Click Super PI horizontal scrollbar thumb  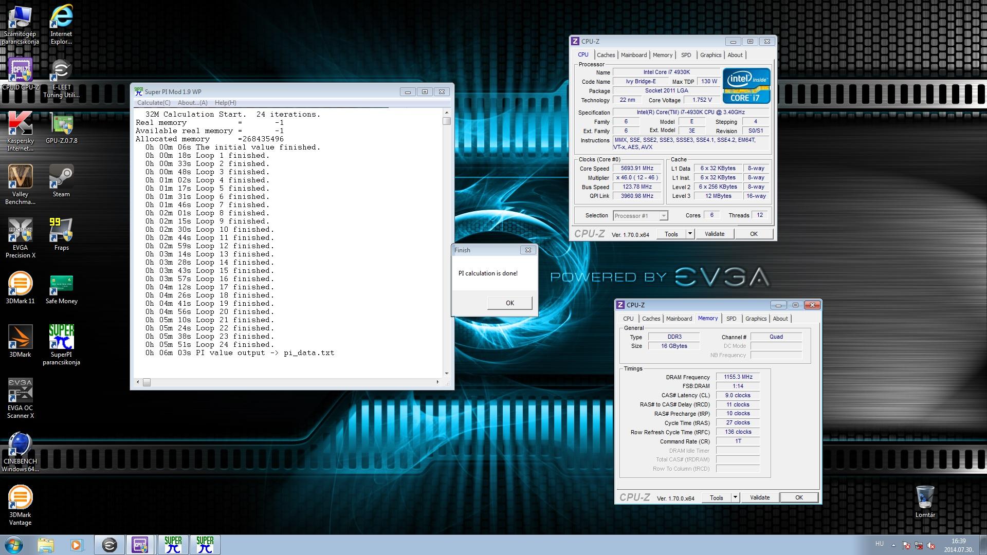click(147, 382)
